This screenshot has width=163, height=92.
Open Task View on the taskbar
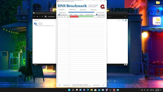(x=77, y=90)
